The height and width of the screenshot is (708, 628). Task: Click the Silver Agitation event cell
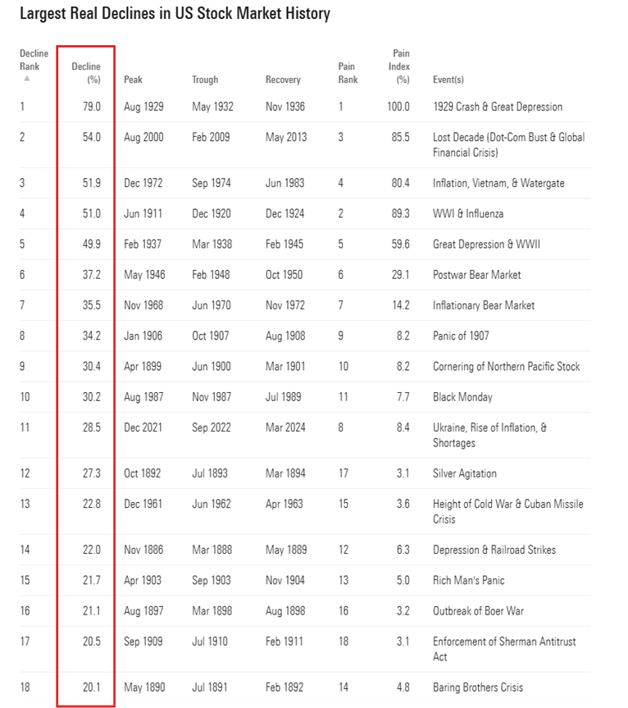point(465,473)
